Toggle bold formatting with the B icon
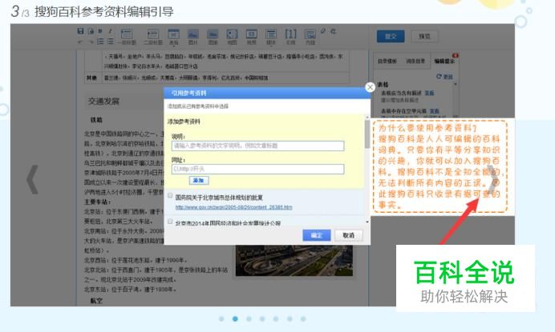Viewport: 555px width, 332px height. point(100,31)
